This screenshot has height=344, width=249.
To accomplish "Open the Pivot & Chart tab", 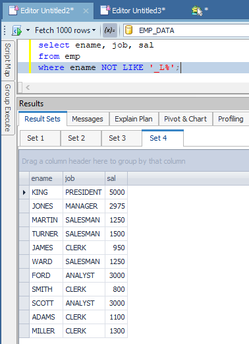I will pyautogui.click(x=185, y=119).
